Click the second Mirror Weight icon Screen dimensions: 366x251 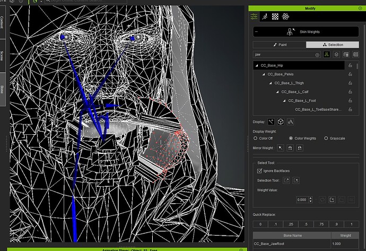click(x=290, y=148)
